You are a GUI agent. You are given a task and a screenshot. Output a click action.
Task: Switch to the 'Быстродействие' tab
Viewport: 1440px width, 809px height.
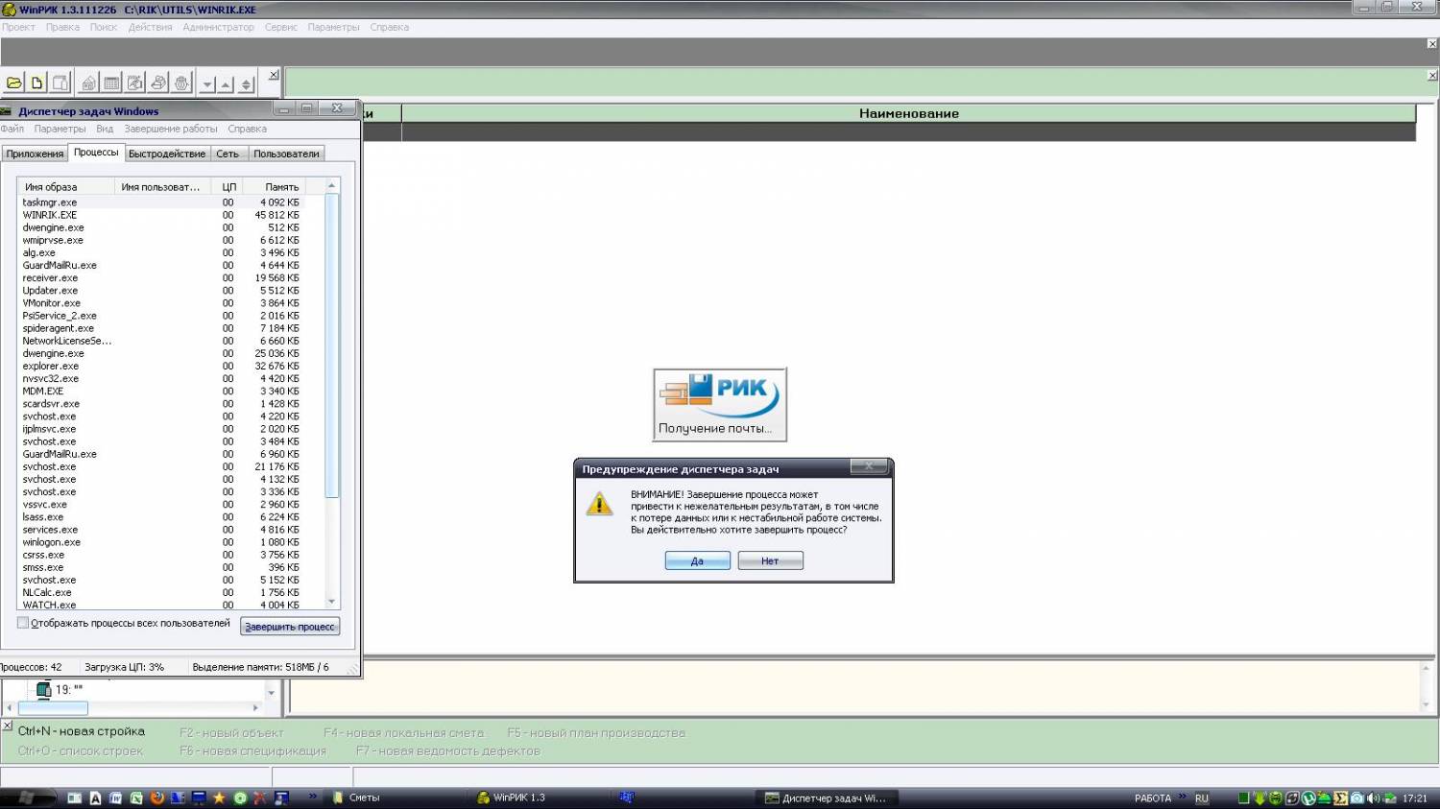tap(167, 154)
